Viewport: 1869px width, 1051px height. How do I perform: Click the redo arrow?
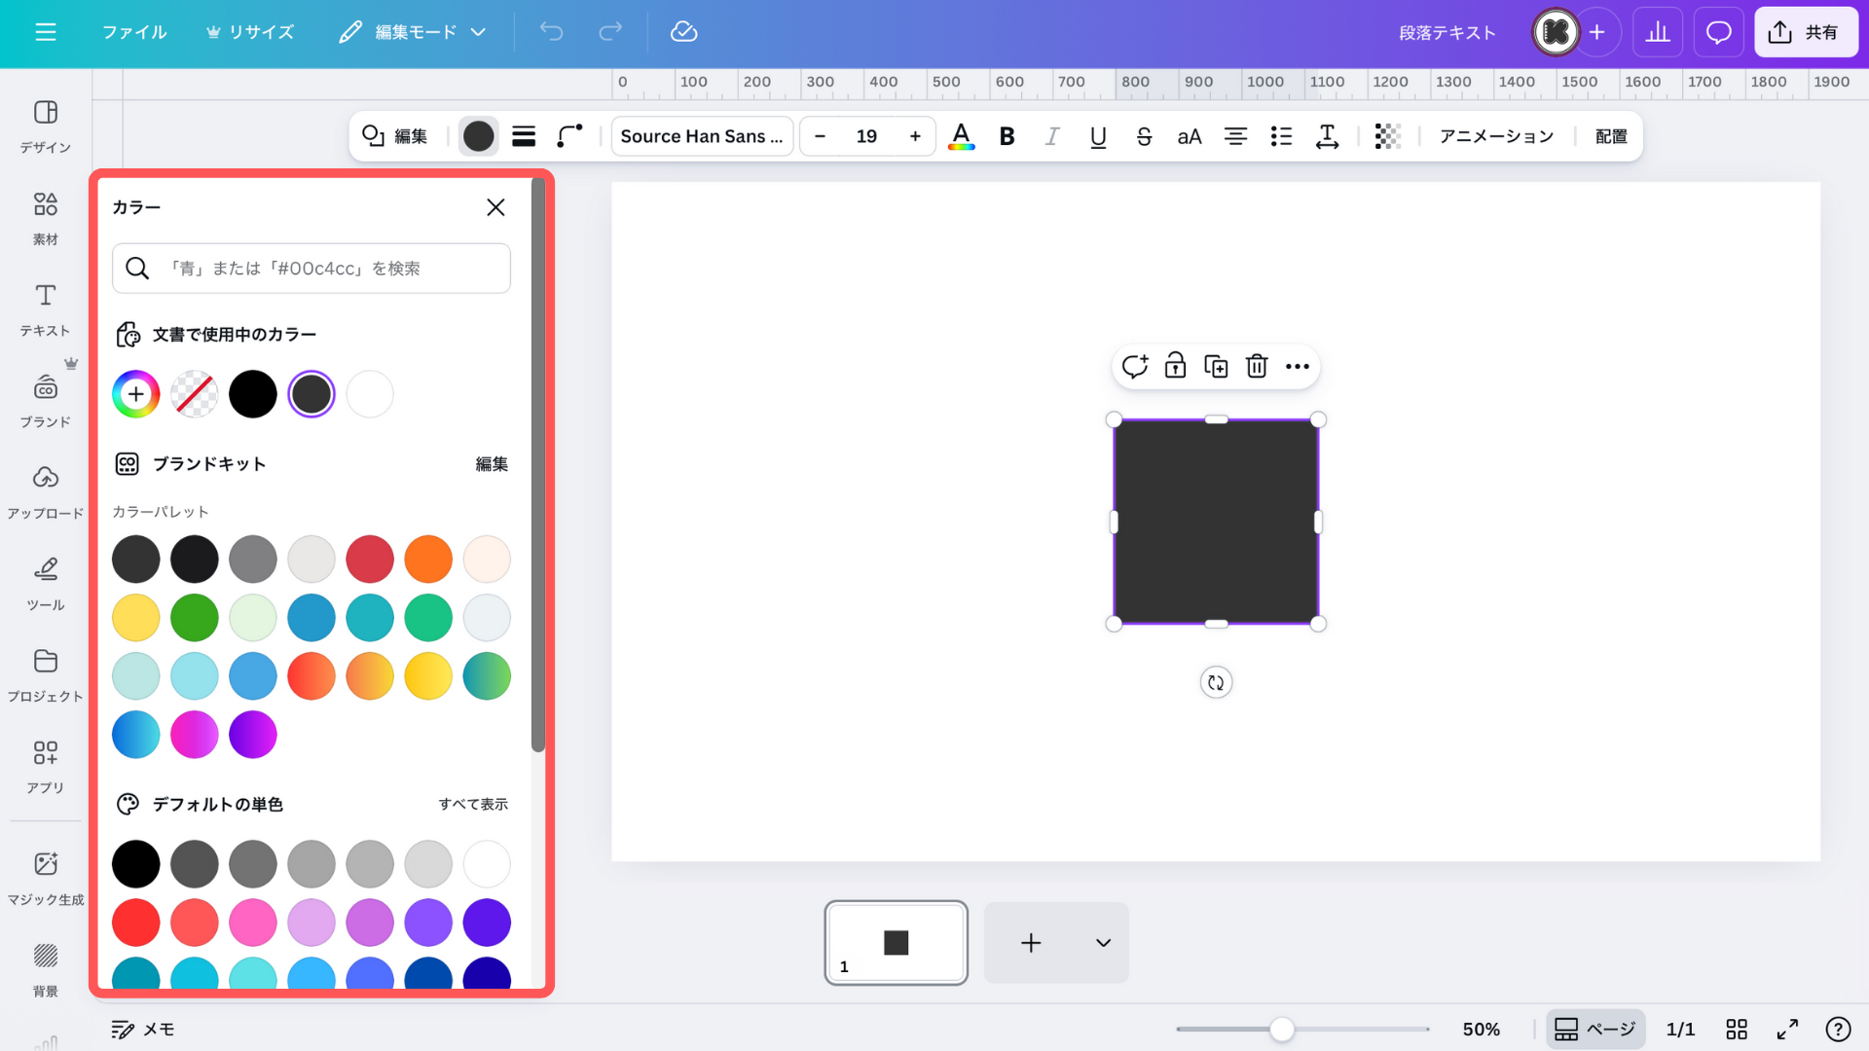coord(610,32)
